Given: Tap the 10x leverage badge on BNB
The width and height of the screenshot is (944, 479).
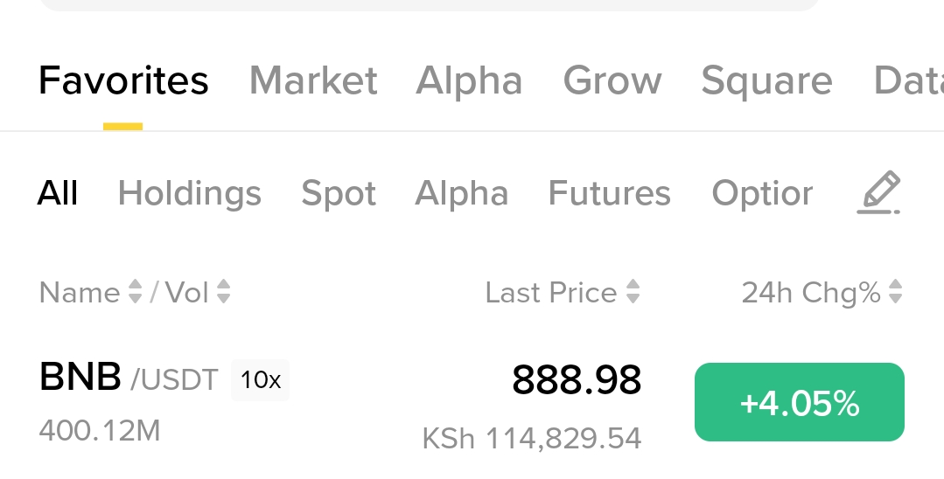Looking at the screenshot, I should click(260, 380).
